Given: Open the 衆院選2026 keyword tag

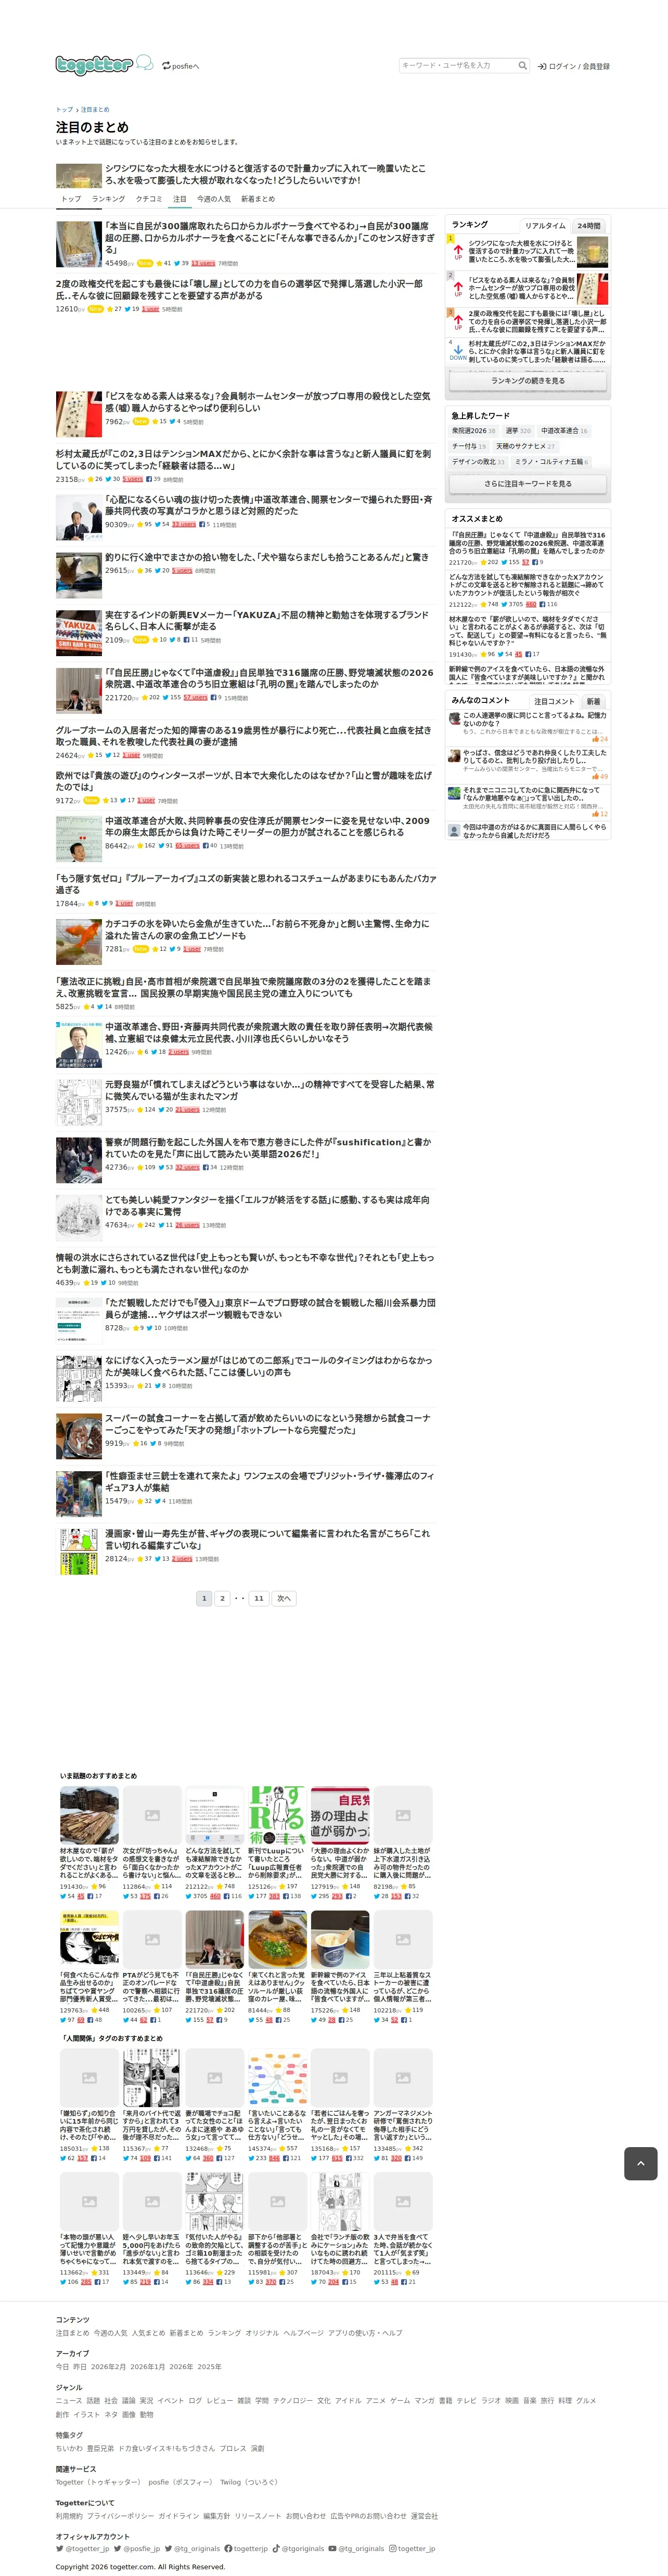Looking at the screenshot, I should [473, 431].
